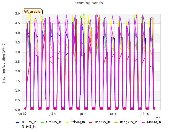Click the 3.0 y-axis tick label
This screenshot has height=132, width=177.
coord(17,52)
